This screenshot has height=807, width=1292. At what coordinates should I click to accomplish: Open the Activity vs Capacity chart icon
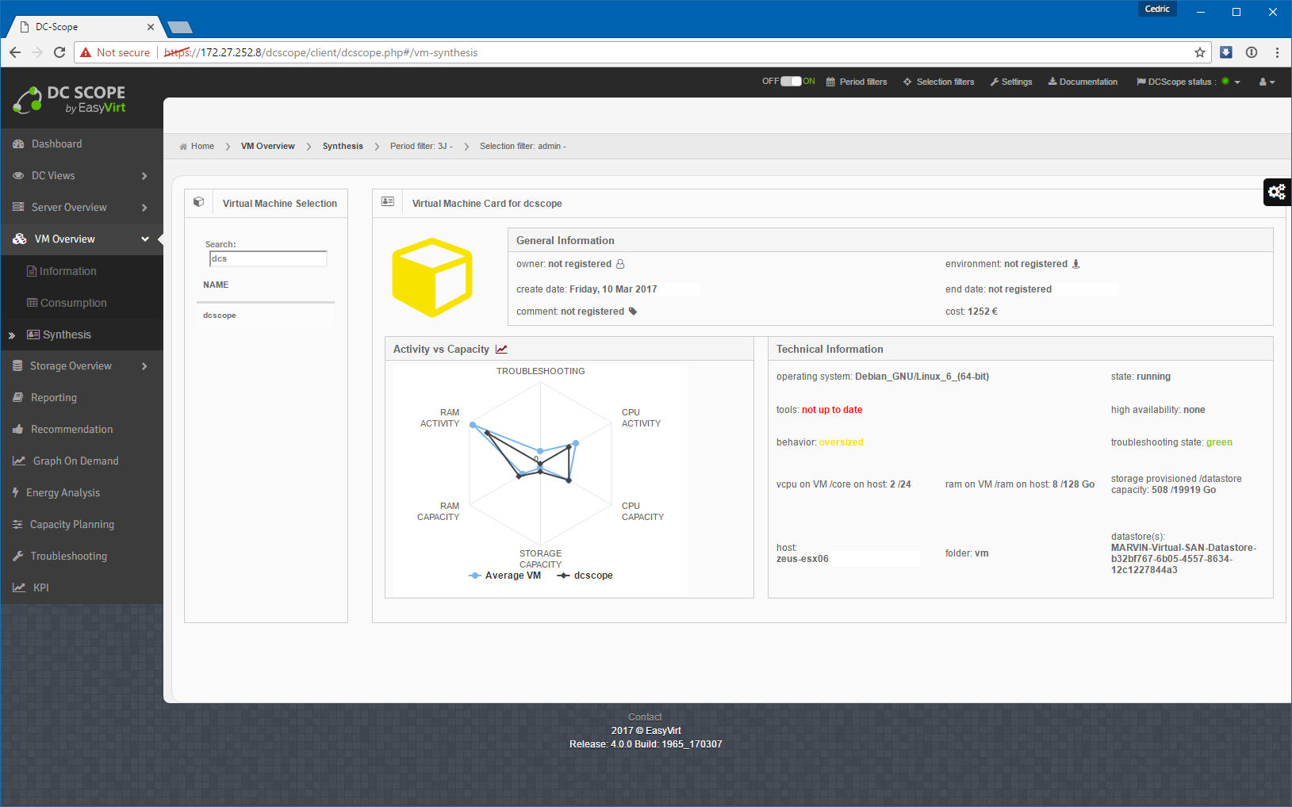click(501, 350)
